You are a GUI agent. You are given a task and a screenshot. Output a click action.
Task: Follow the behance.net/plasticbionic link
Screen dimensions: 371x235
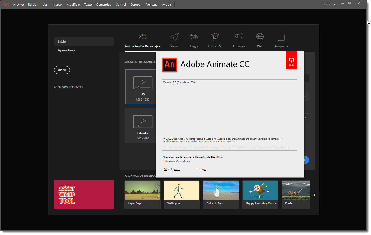point(177,162)
